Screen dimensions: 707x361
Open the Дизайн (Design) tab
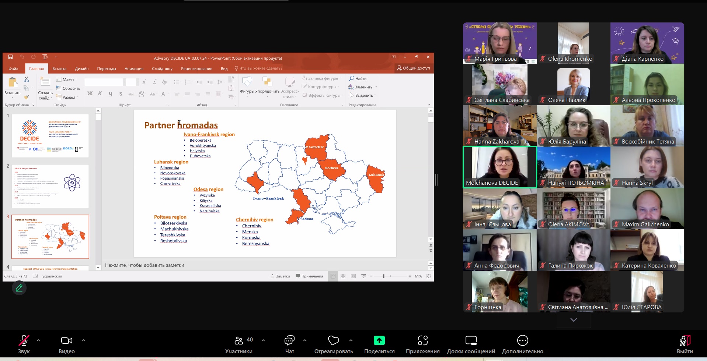(82, 68)
